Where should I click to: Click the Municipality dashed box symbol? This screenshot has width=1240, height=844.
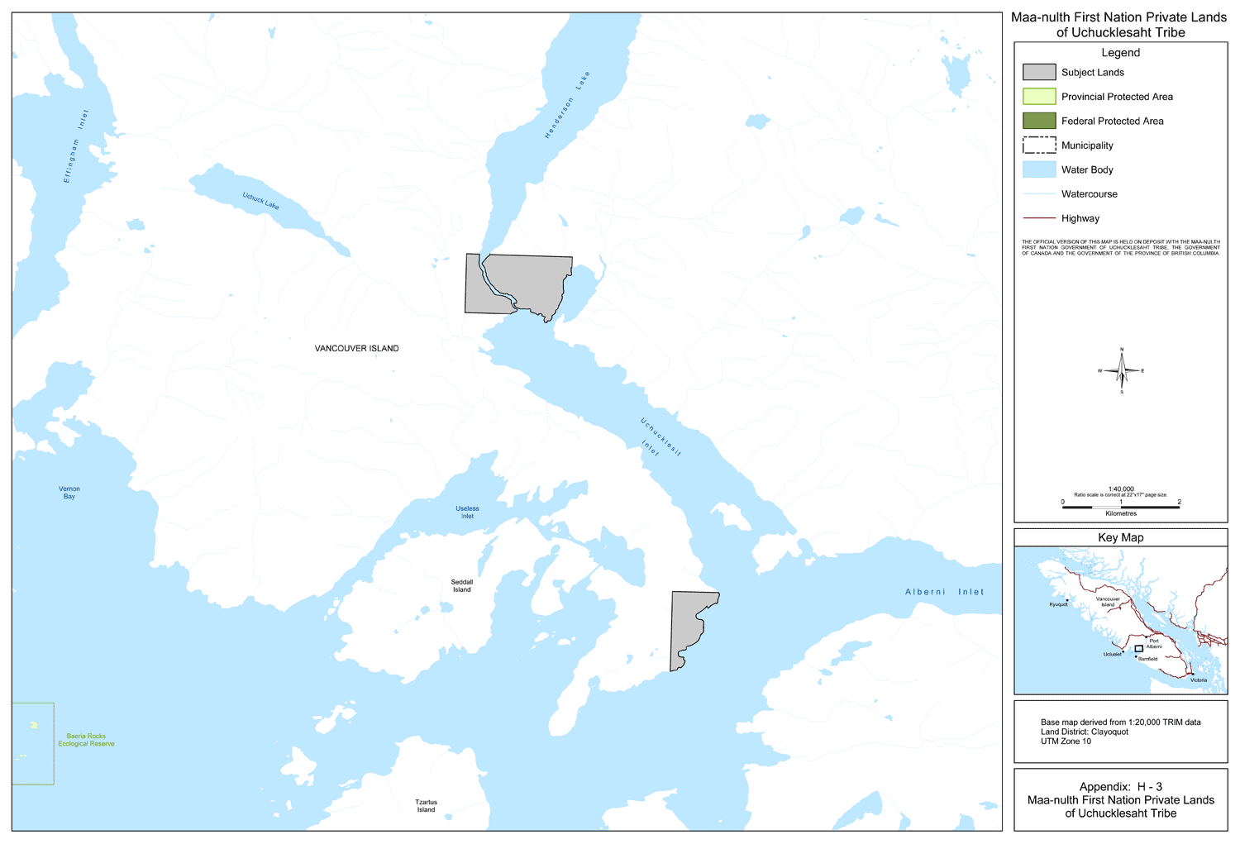click(1039, 145)
